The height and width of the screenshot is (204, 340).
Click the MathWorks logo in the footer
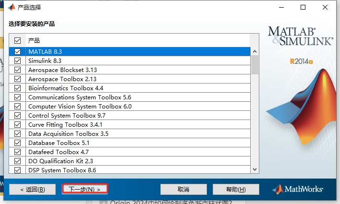point(298,189)
